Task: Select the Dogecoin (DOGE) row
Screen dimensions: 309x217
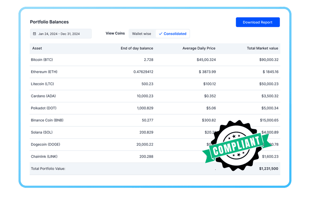Action: coord(112,145)
